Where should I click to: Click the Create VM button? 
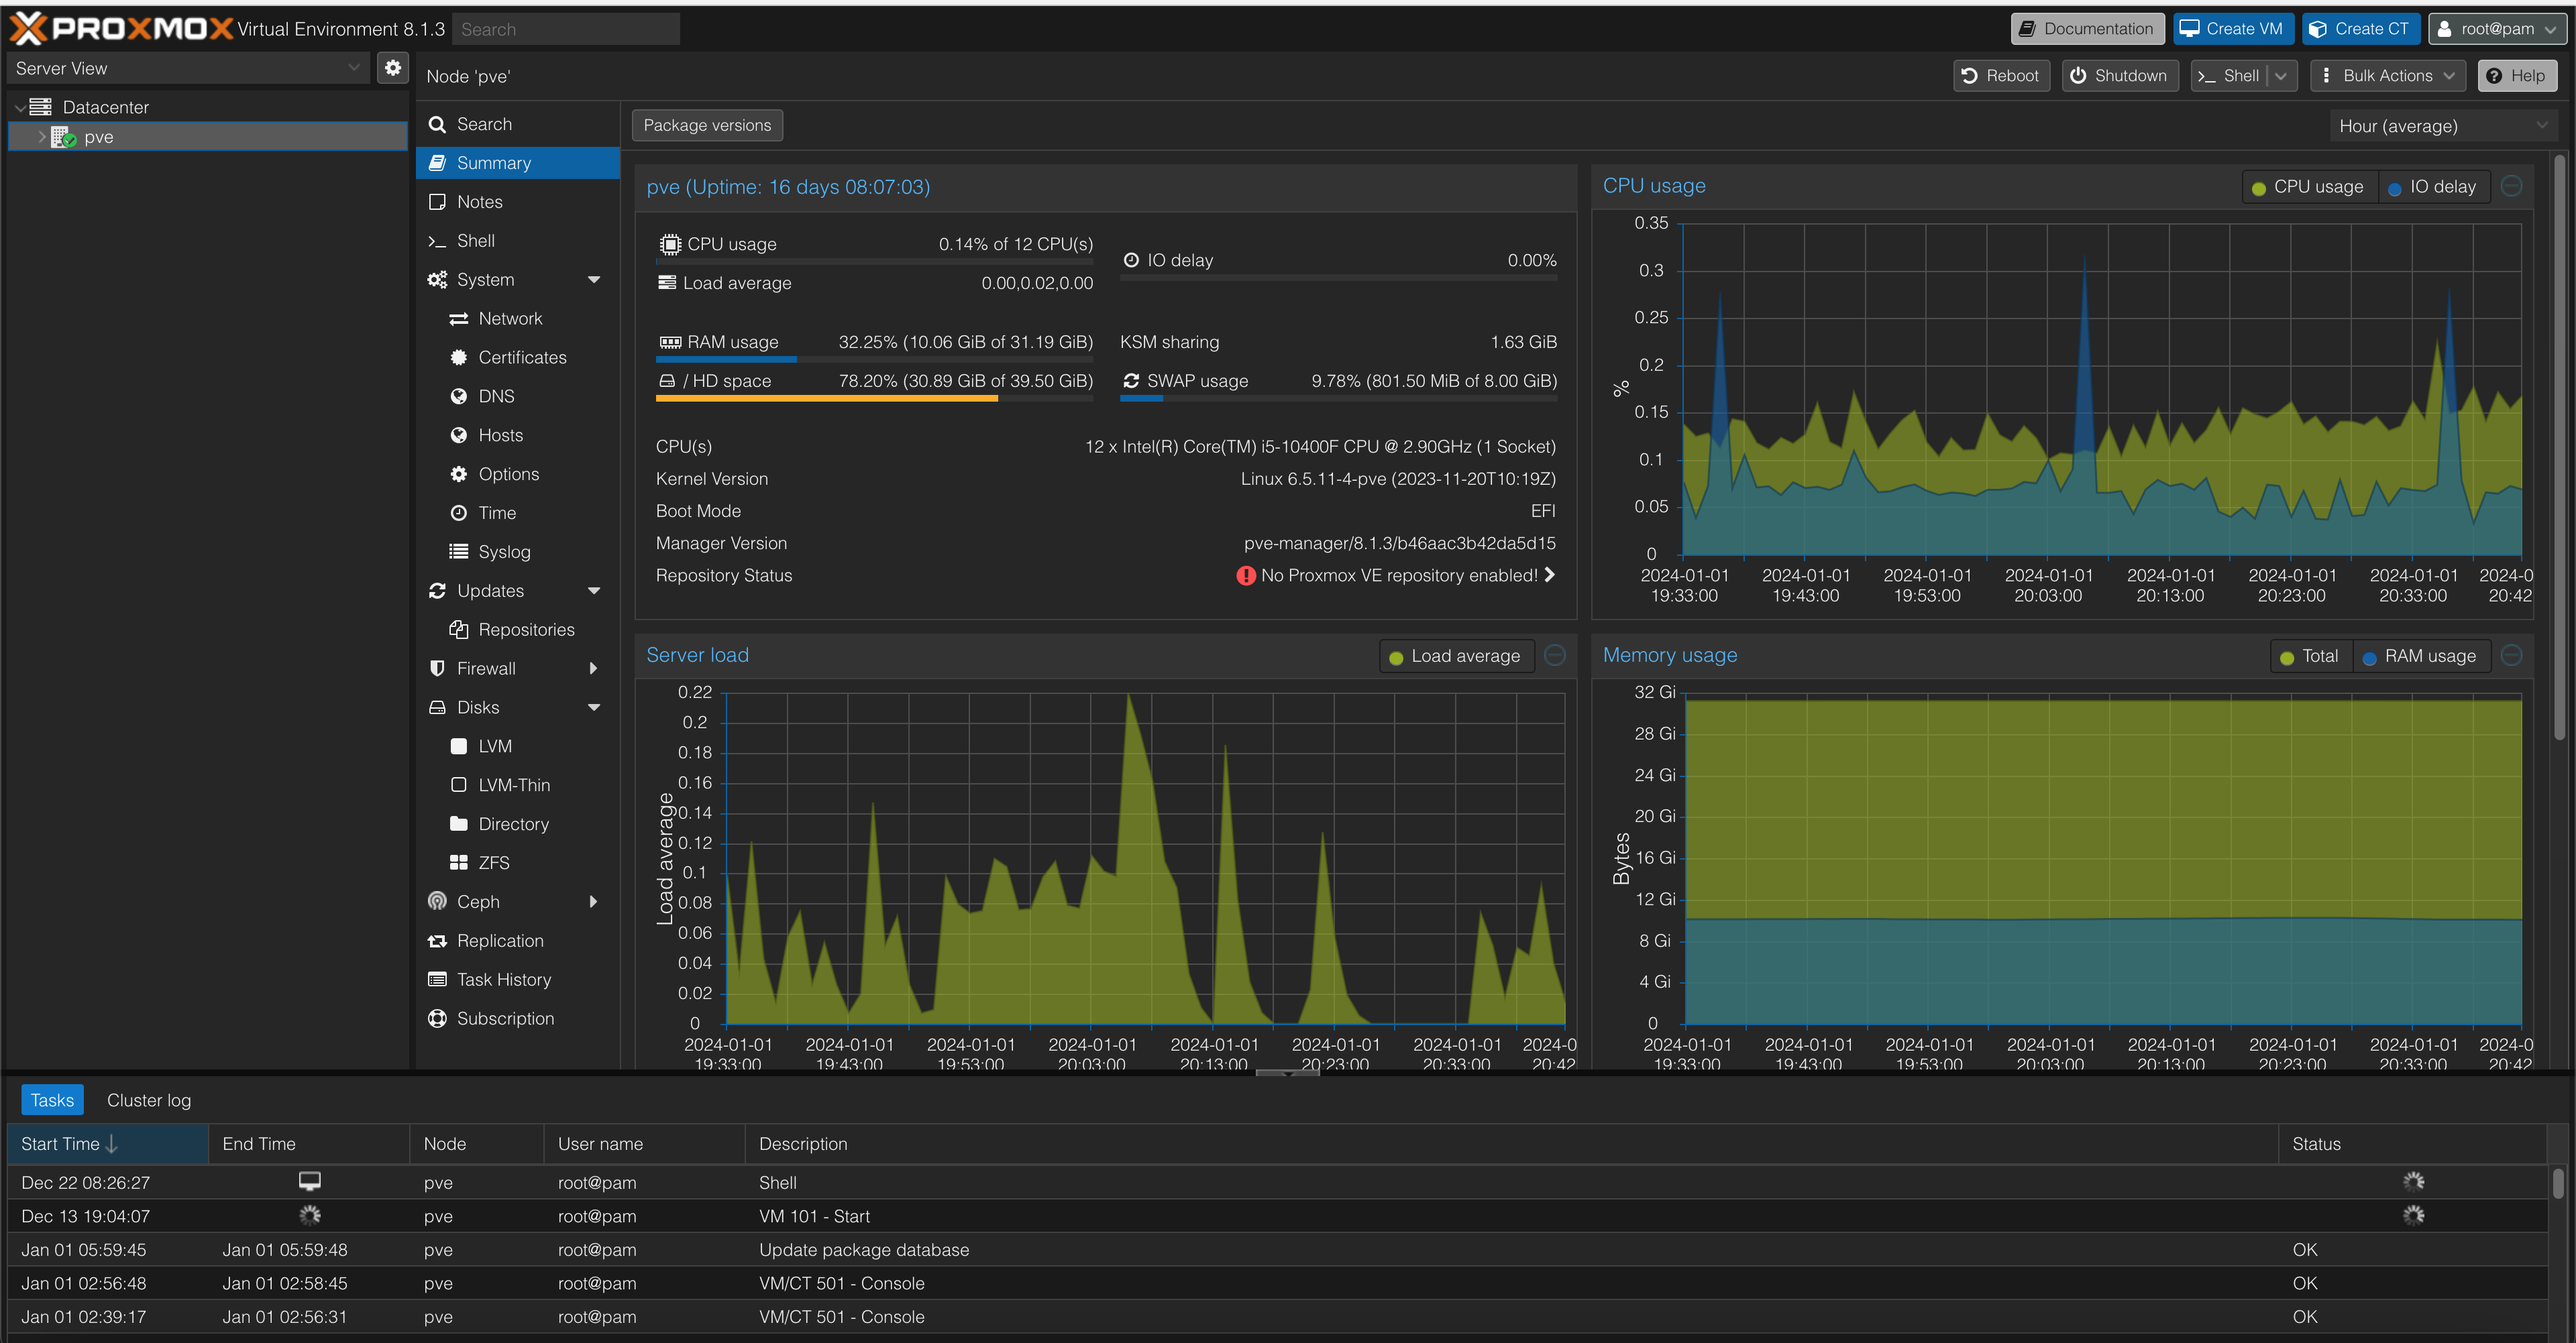tap(2232, 29)
